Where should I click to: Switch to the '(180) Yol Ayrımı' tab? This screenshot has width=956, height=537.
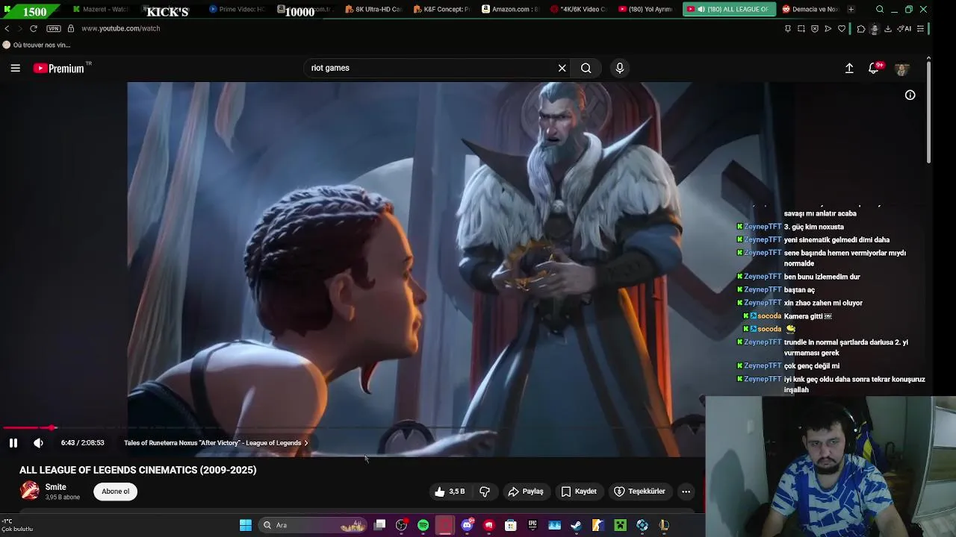click(x=647, y=10)
